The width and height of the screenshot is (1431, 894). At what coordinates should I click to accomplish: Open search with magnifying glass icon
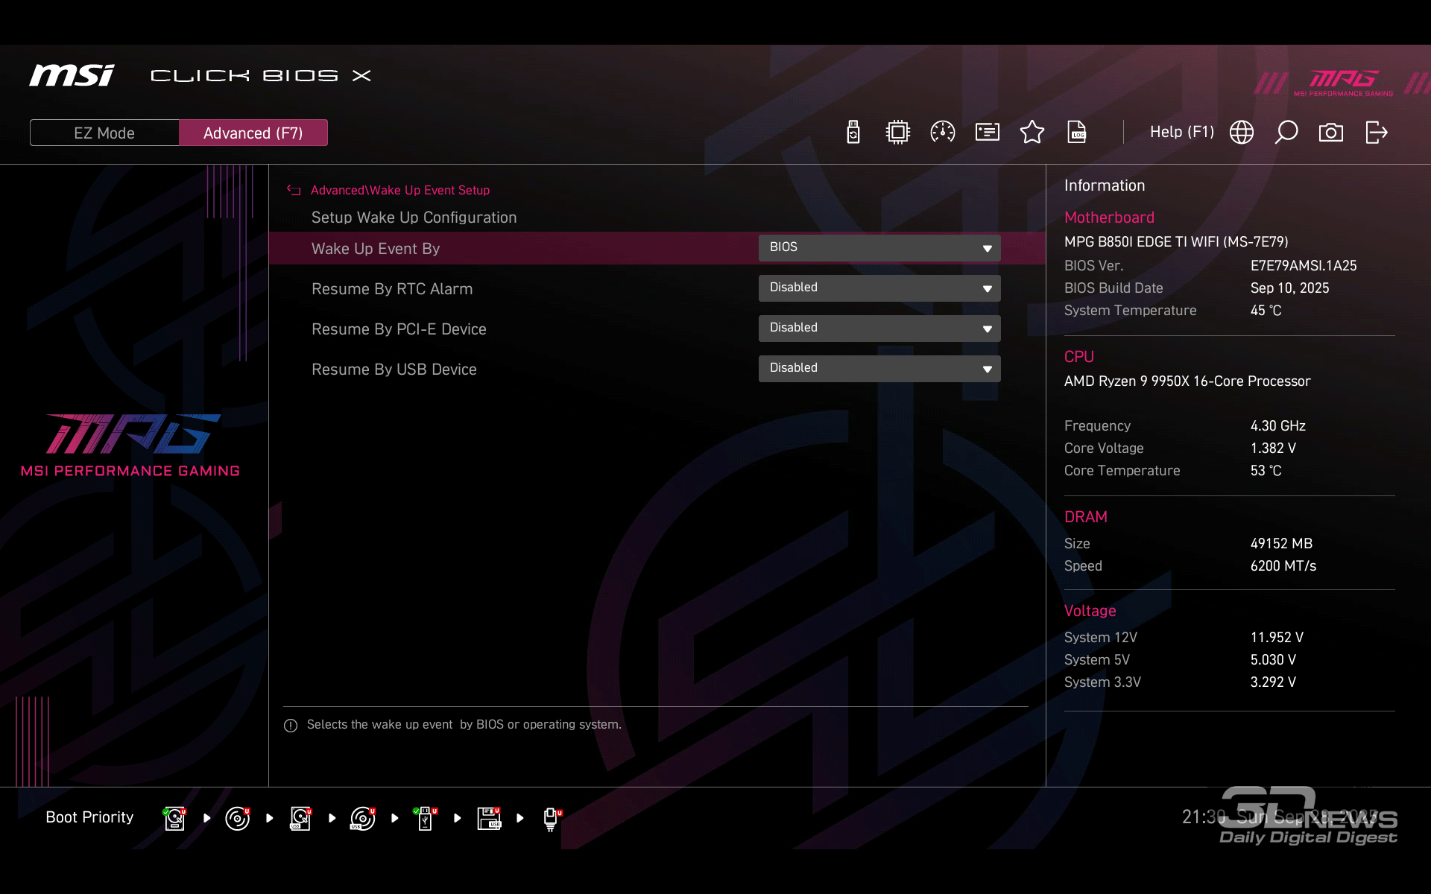pyautogui.click(x=1286, y=133)
